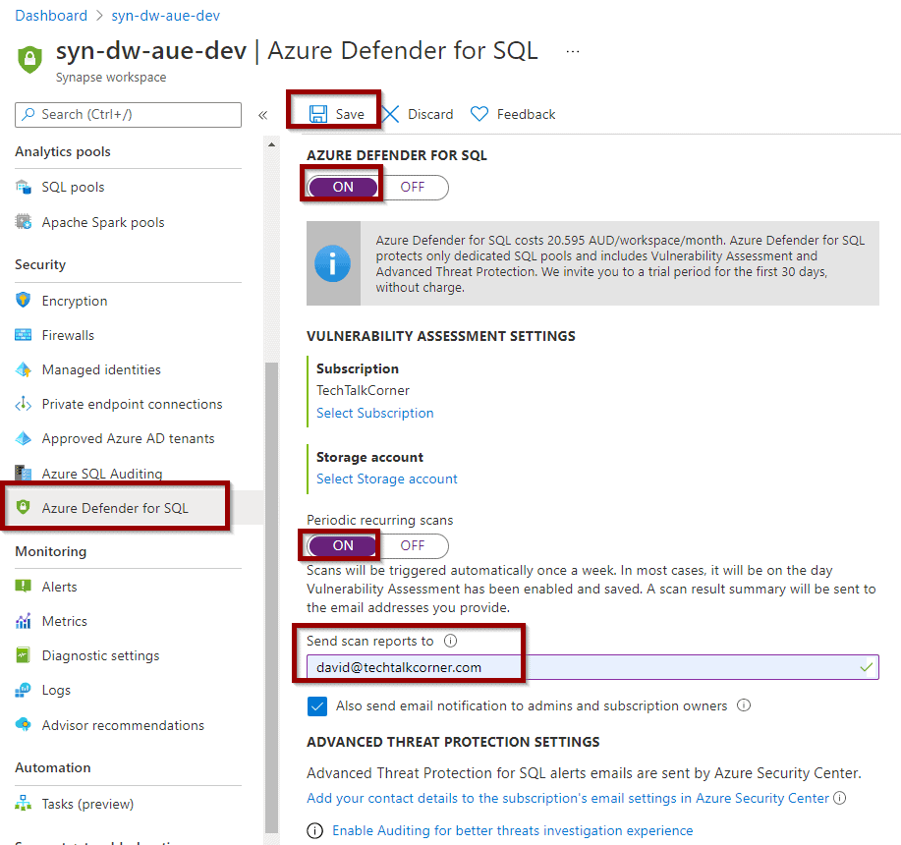901x845 pixels.
Task: Click the green shield workspace icon in header
Action: pyautogui.click(x=29, y=59)
